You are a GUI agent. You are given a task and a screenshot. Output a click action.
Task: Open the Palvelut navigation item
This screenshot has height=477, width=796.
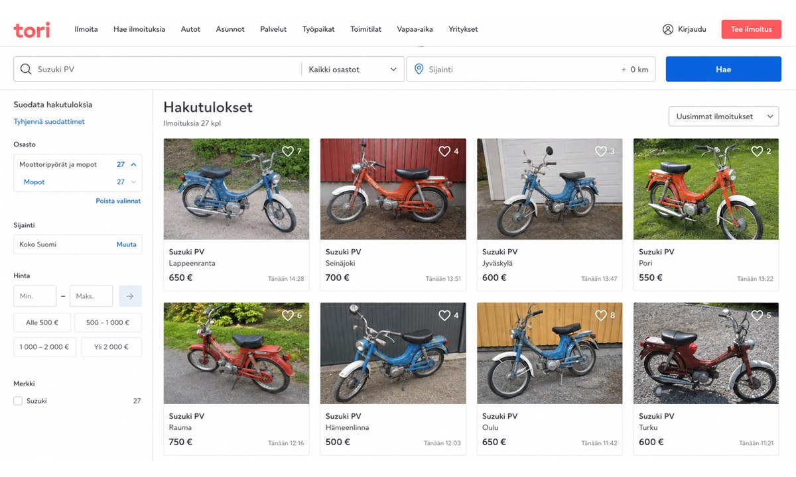click(x=273, y=29)
